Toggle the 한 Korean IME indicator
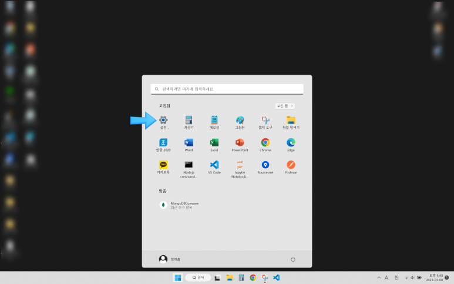 [x=396, y=278]
